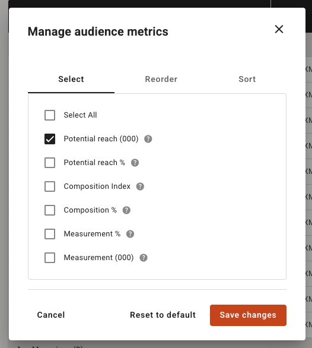This screenshot has height=348, width=312.
Task: Go to the Select tab
Action: pyautogui.click(x=71, y=79)
